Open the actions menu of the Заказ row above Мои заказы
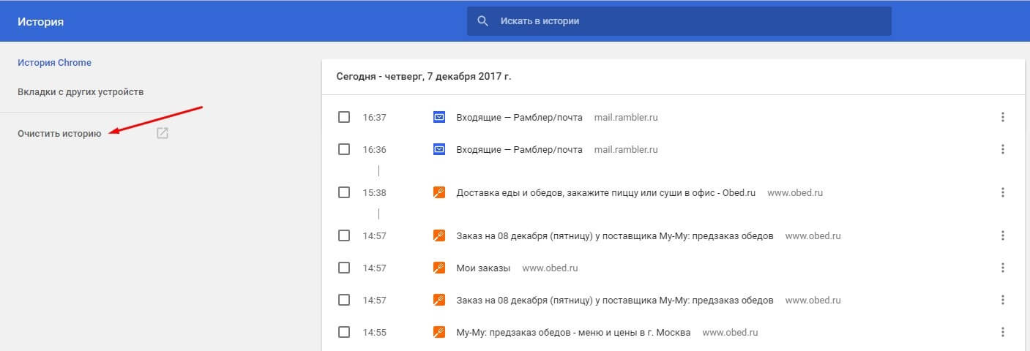The image size is (1030, 351). point(1003,235)
